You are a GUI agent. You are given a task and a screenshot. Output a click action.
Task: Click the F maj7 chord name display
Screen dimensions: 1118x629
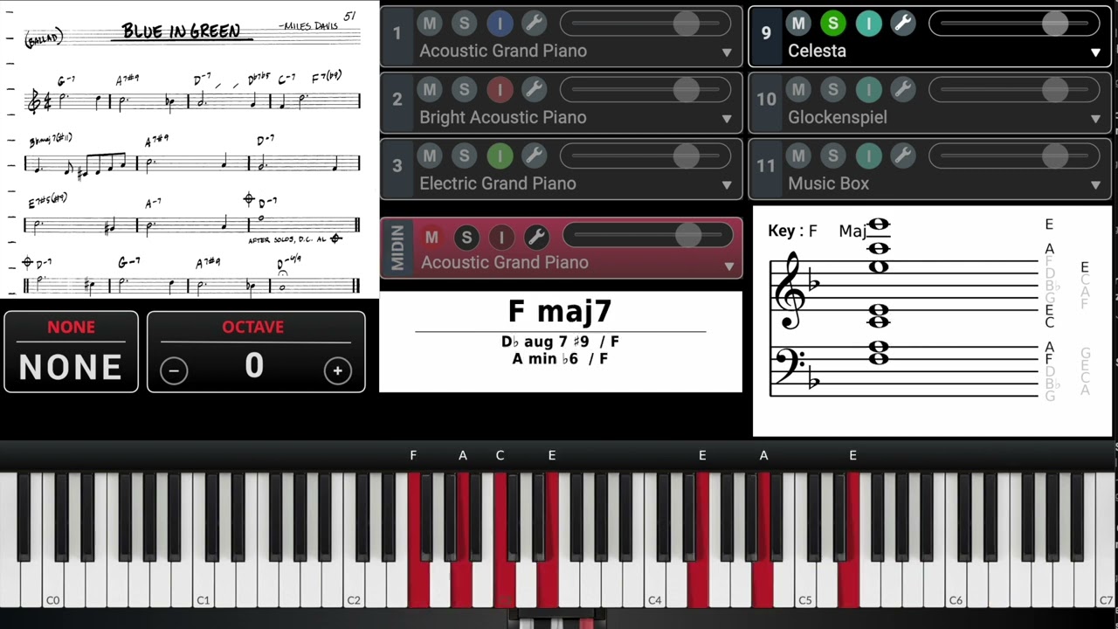(560, 312)
